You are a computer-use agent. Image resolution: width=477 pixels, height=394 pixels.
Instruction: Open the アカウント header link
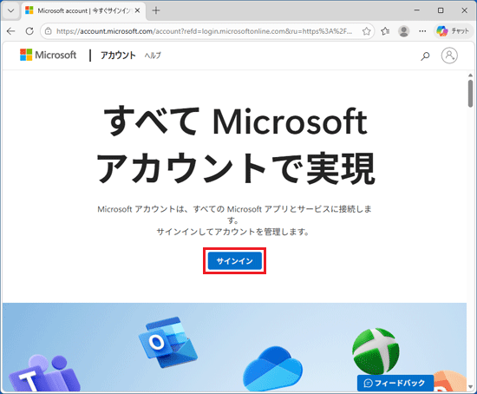(118, 56)
